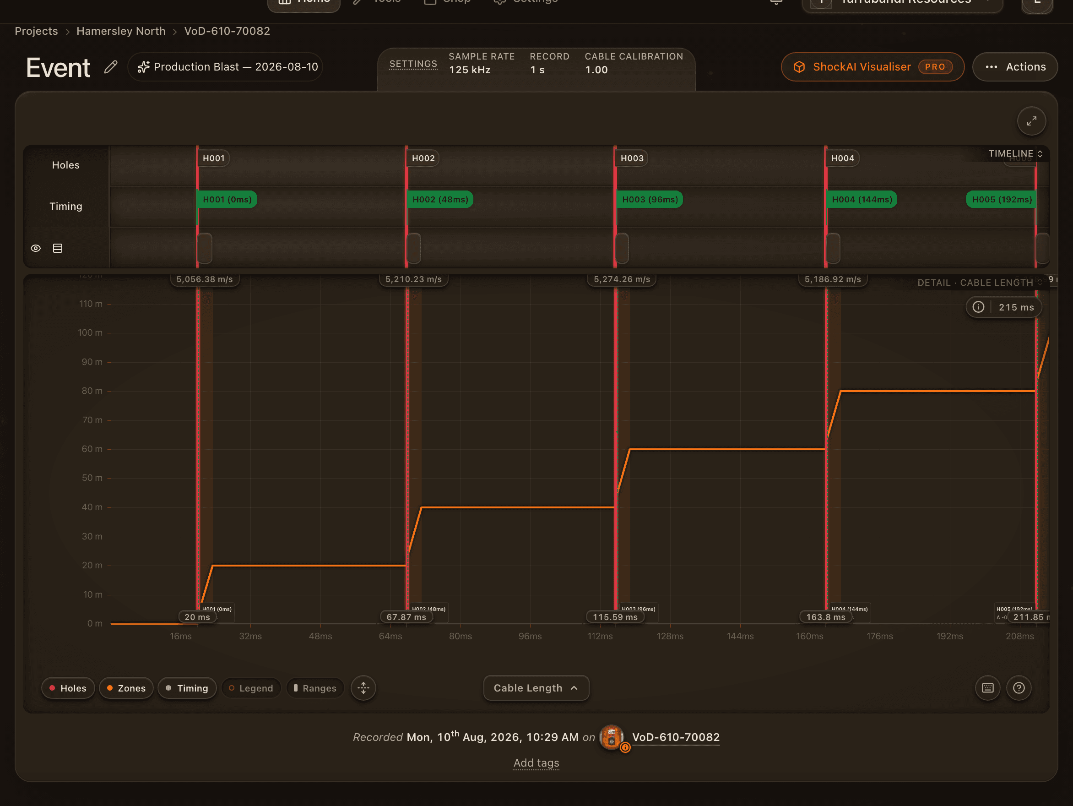The image size is (1073, 806).
Task: Enable the Legend toggle
Action: click(x=251, y=688)
